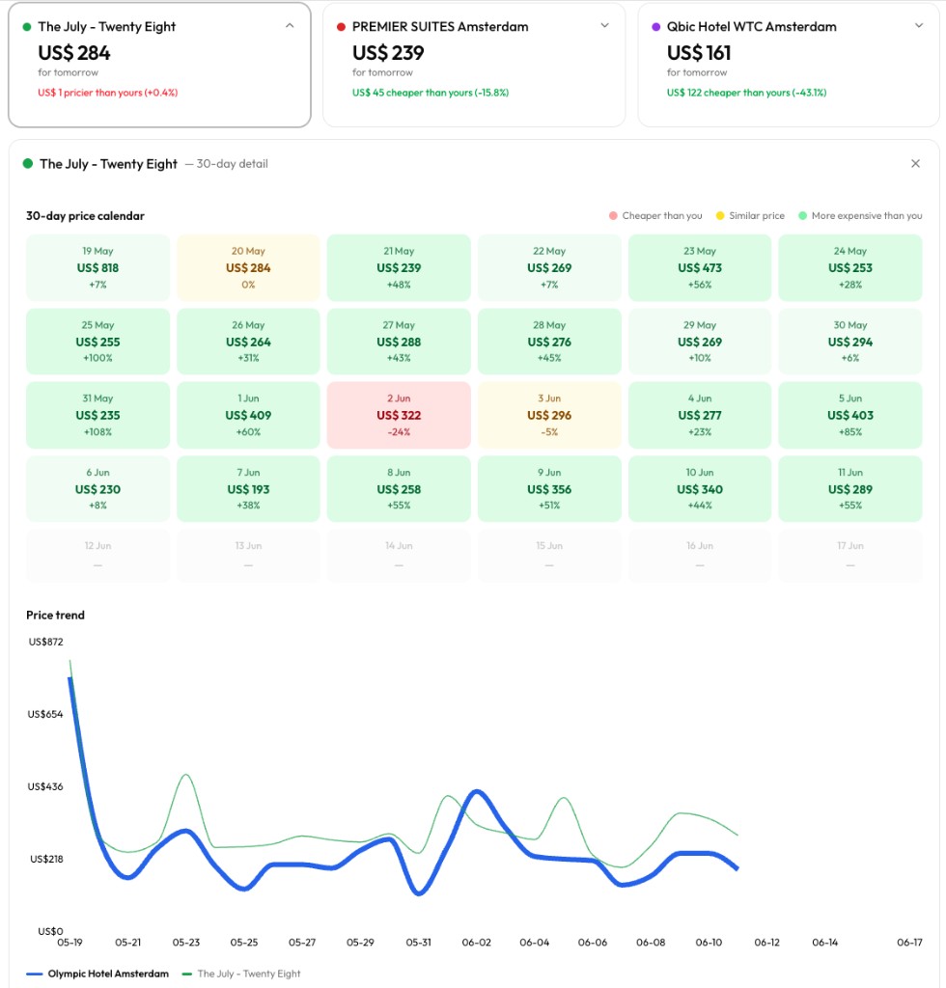Open the 1 Jun US$ 409 cell

click(248, 415)
